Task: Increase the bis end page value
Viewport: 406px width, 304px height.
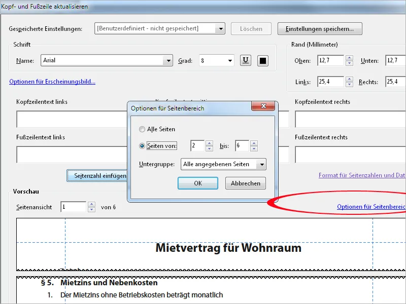Action: [254, 143]
